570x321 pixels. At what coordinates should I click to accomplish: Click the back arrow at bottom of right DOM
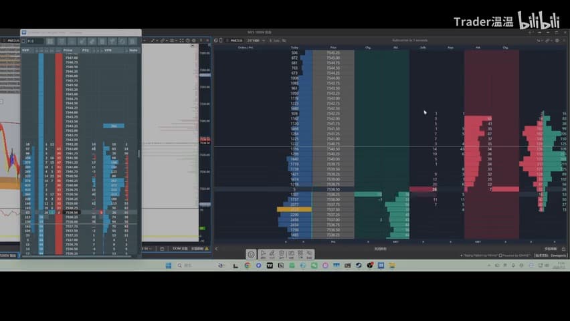(217, 249)
